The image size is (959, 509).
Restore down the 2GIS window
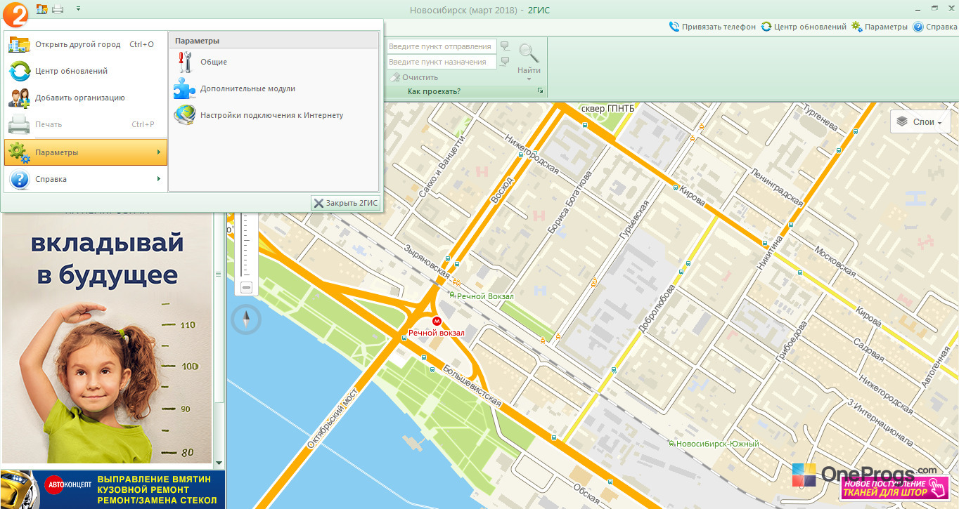click(x=933, y=9)
